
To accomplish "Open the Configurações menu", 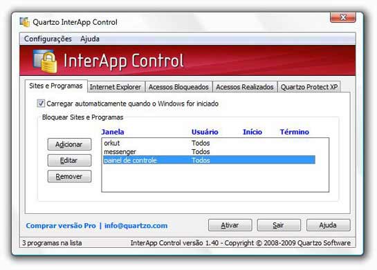I will (48, 39).
